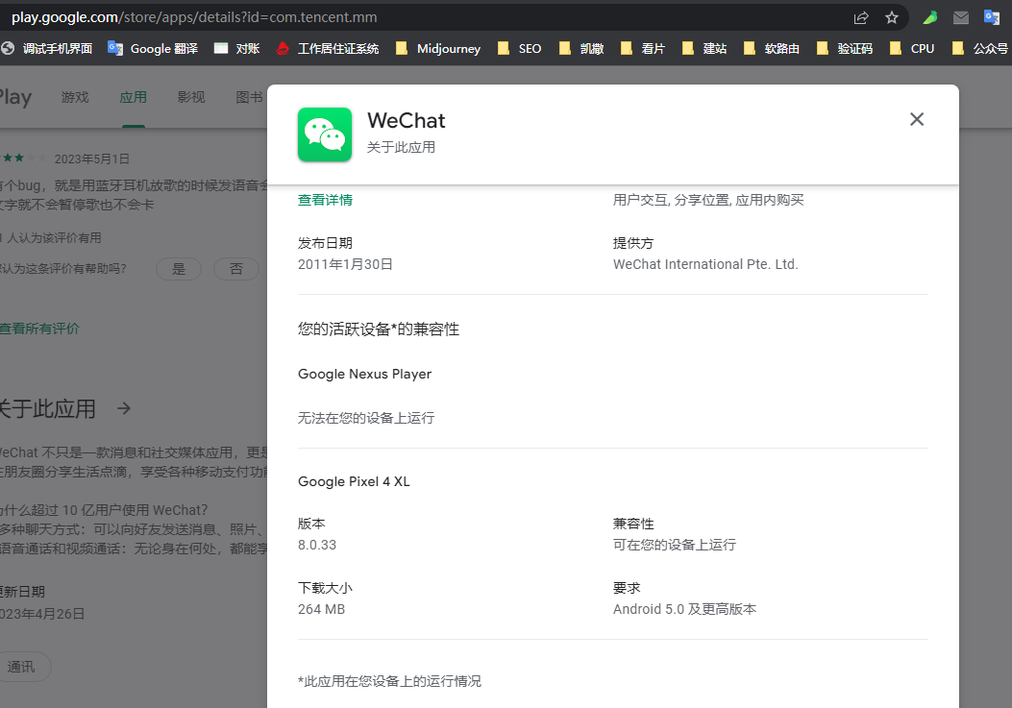Click 是 to mark the review helpful
Screen dimensions: 1012x708
[x=178, y=269]
